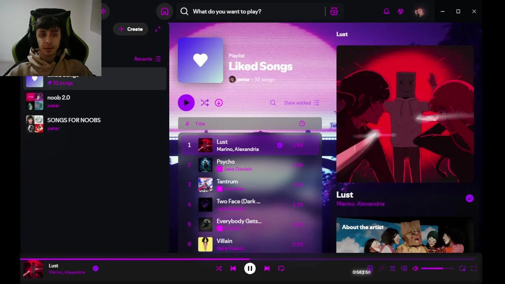Image resolution: width=505 pixels, height=284 pixels.
Task: Toggle lyrics microphone icon
Action: click(381, 269)
